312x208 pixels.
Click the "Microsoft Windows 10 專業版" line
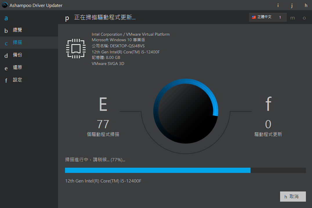click(118, 40)
